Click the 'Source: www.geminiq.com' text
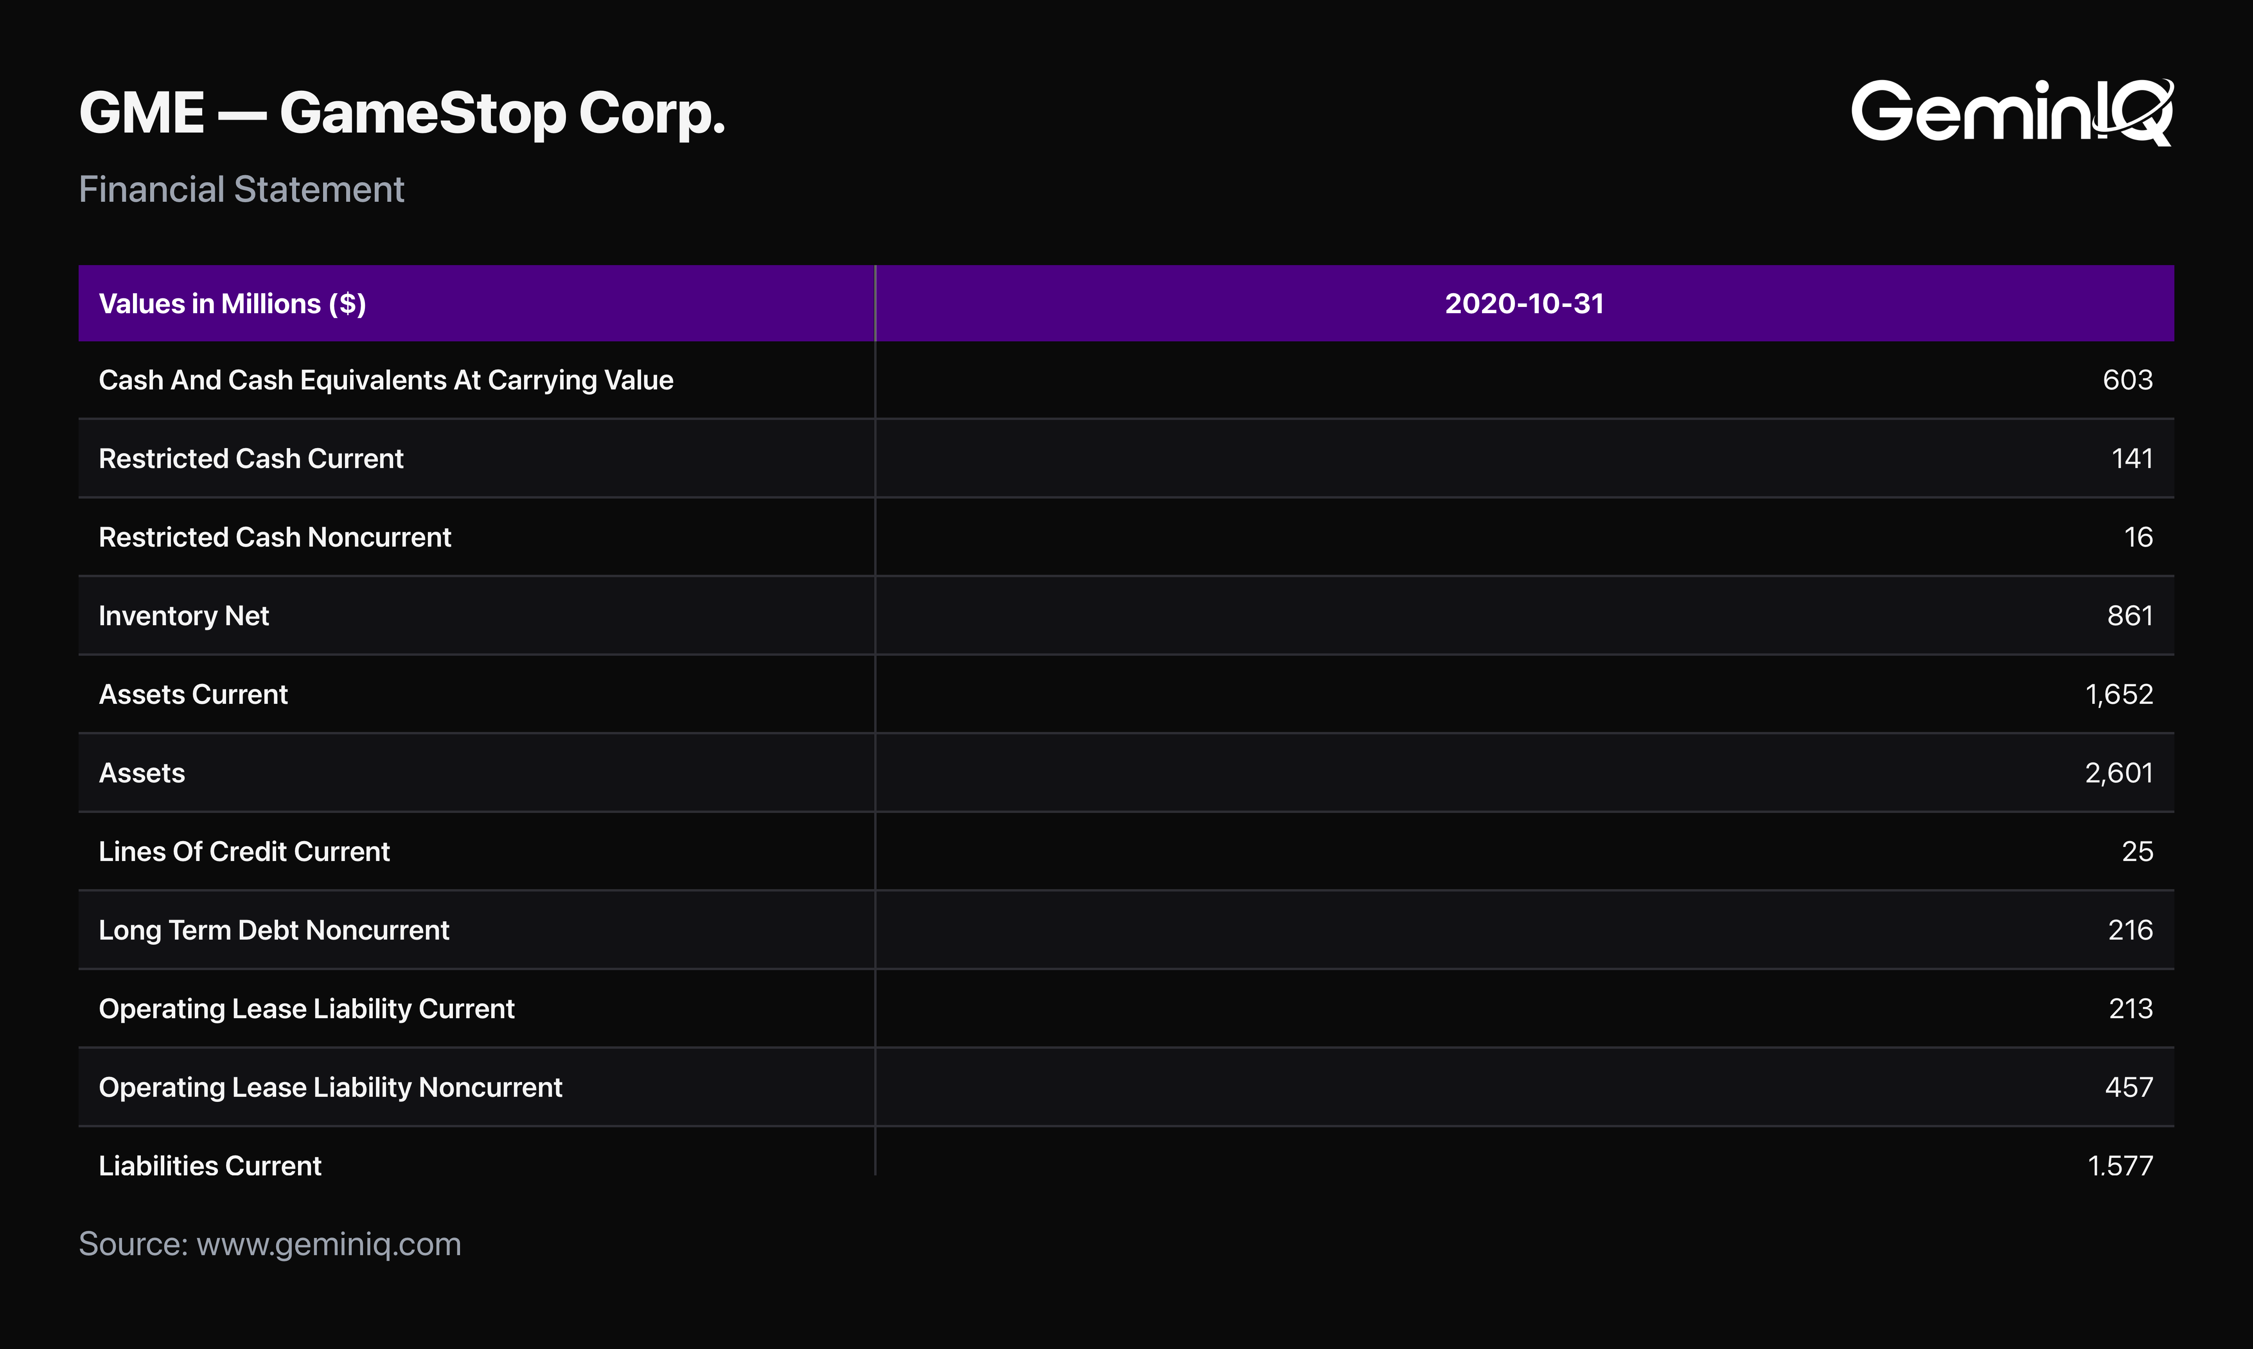Image resolution: width=2253 pixels, height=1349 pixels. point(270,1245)
